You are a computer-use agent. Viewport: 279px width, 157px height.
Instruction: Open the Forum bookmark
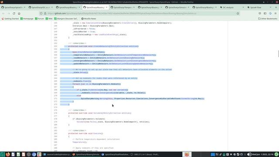tap(39, 19)
